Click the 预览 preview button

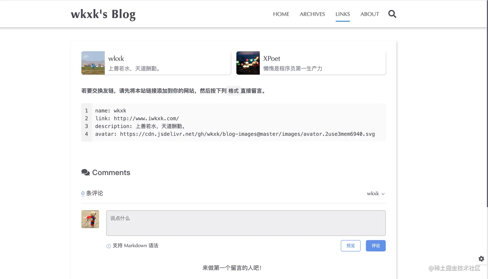coord(351,246)
